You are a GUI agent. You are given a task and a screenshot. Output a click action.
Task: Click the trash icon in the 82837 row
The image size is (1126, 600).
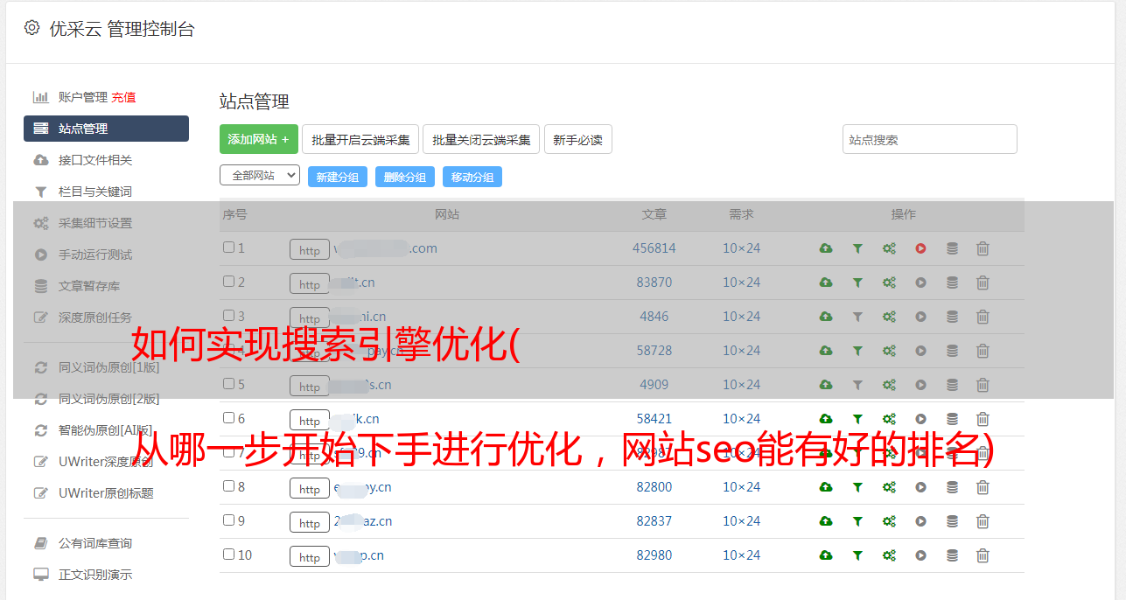[983, 521]
